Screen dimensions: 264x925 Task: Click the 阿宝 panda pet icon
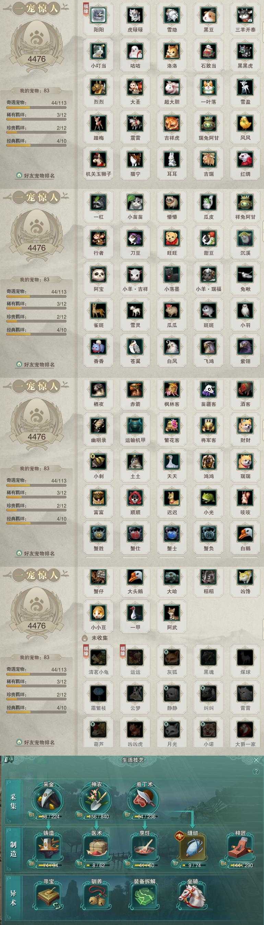point(98,274)
